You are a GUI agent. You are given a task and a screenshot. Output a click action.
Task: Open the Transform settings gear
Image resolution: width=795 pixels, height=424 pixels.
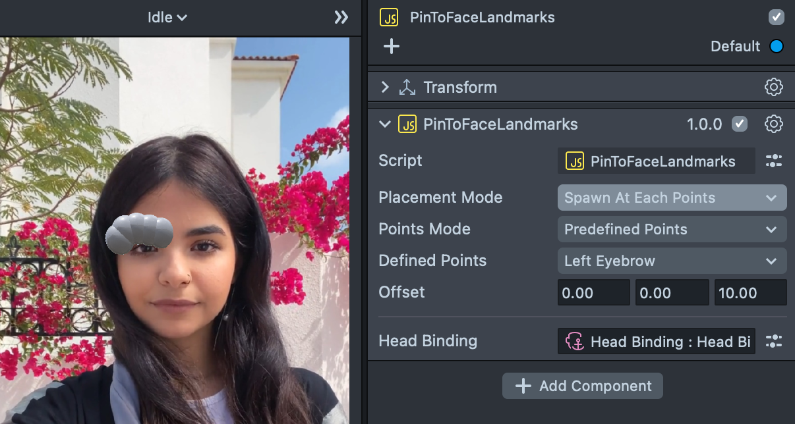[773, 87]
